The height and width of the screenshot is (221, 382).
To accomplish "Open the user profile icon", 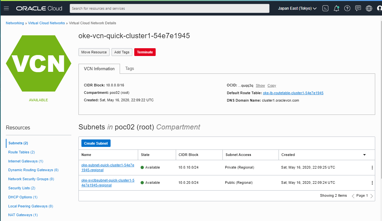I will point(379,8).
